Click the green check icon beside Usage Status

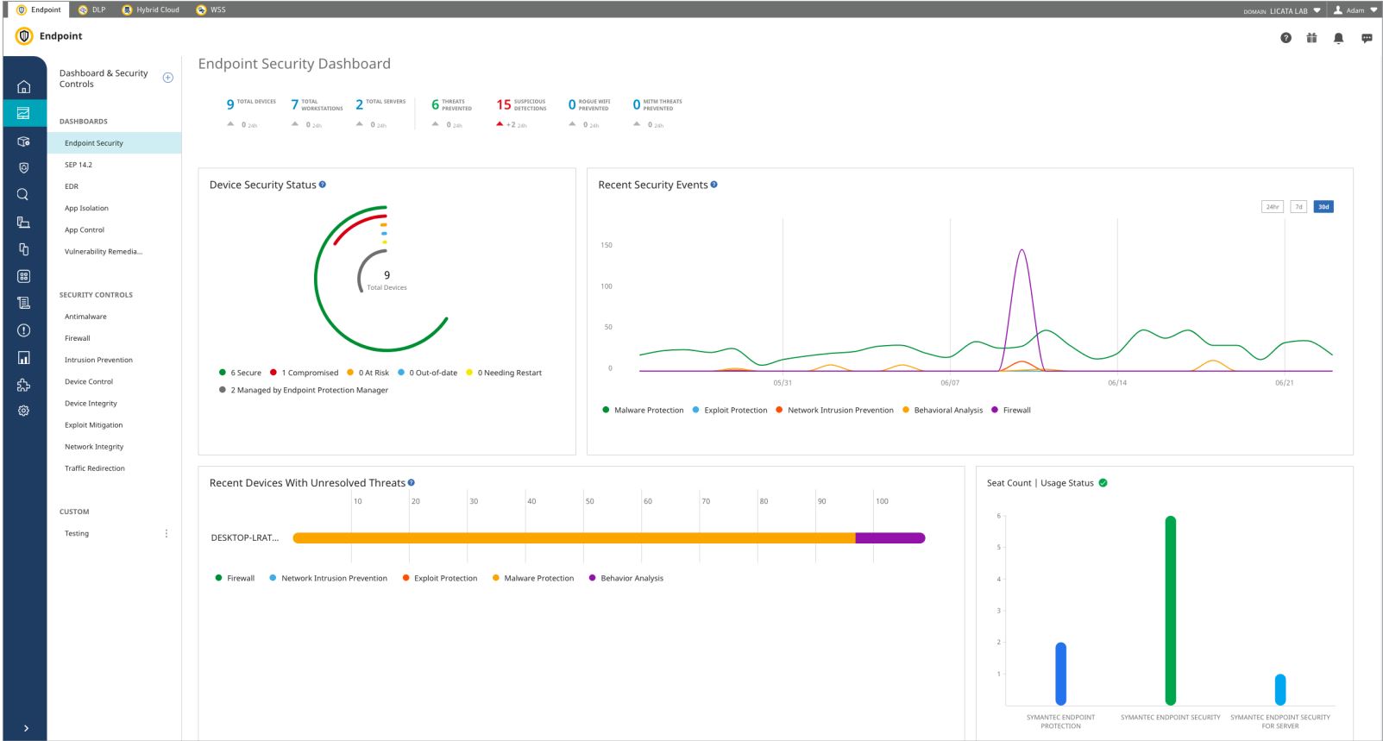tap(1103, 483)
